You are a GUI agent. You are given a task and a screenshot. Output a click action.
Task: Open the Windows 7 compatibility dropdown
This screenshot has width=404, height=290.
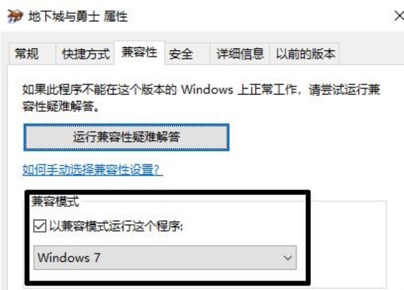click(x=165, y=258)
